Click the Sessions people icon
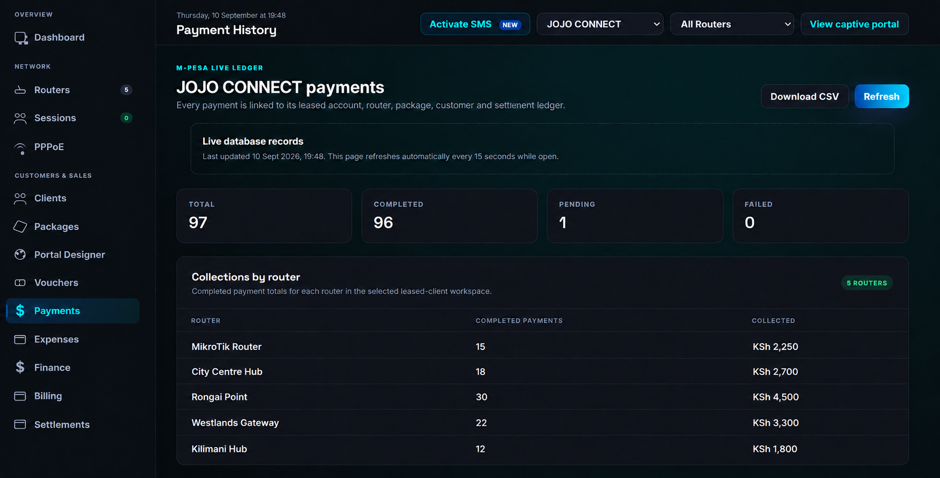The width and height of the screenshot is (940, 478). click(20, 118)
